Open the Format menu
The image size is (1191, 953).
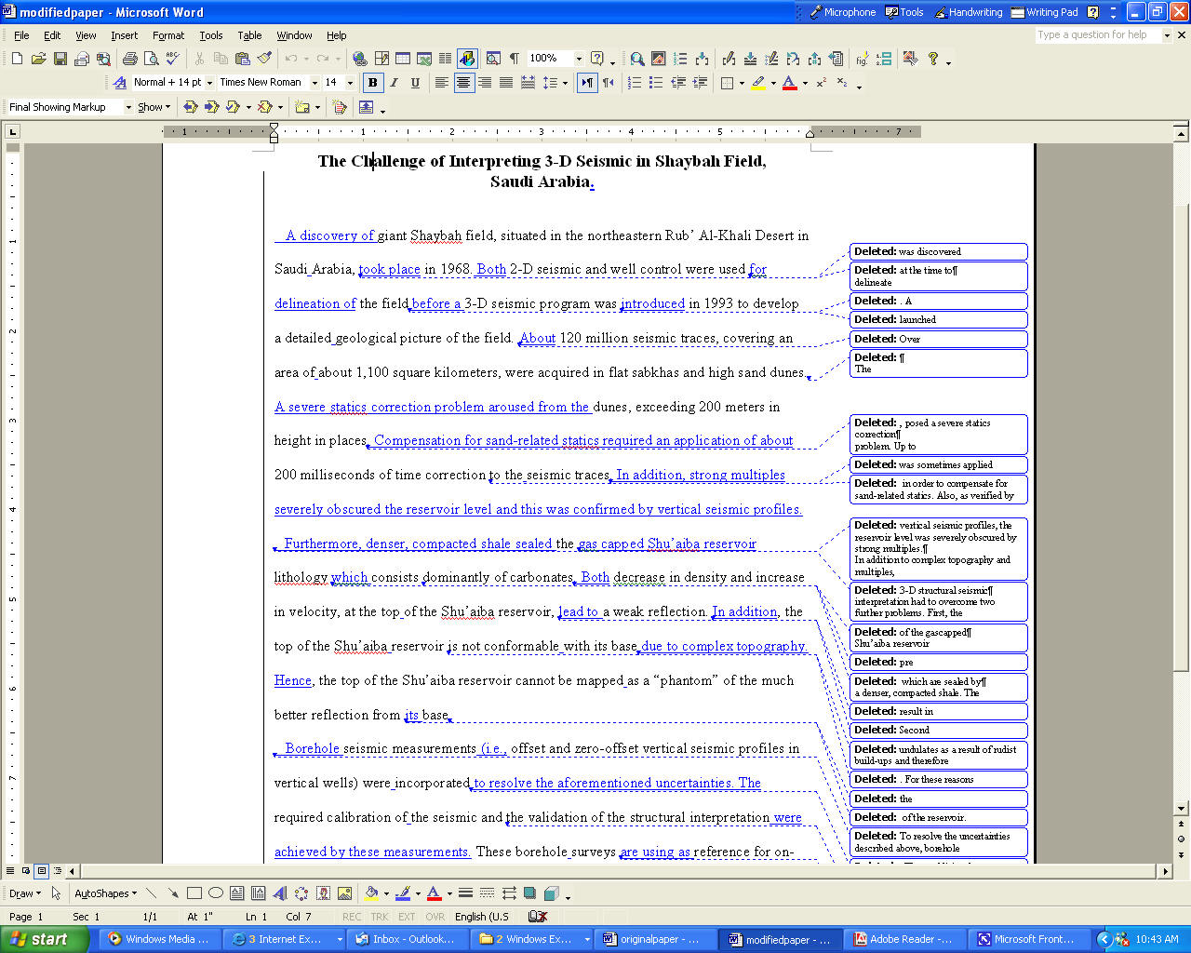coord(168,35)
